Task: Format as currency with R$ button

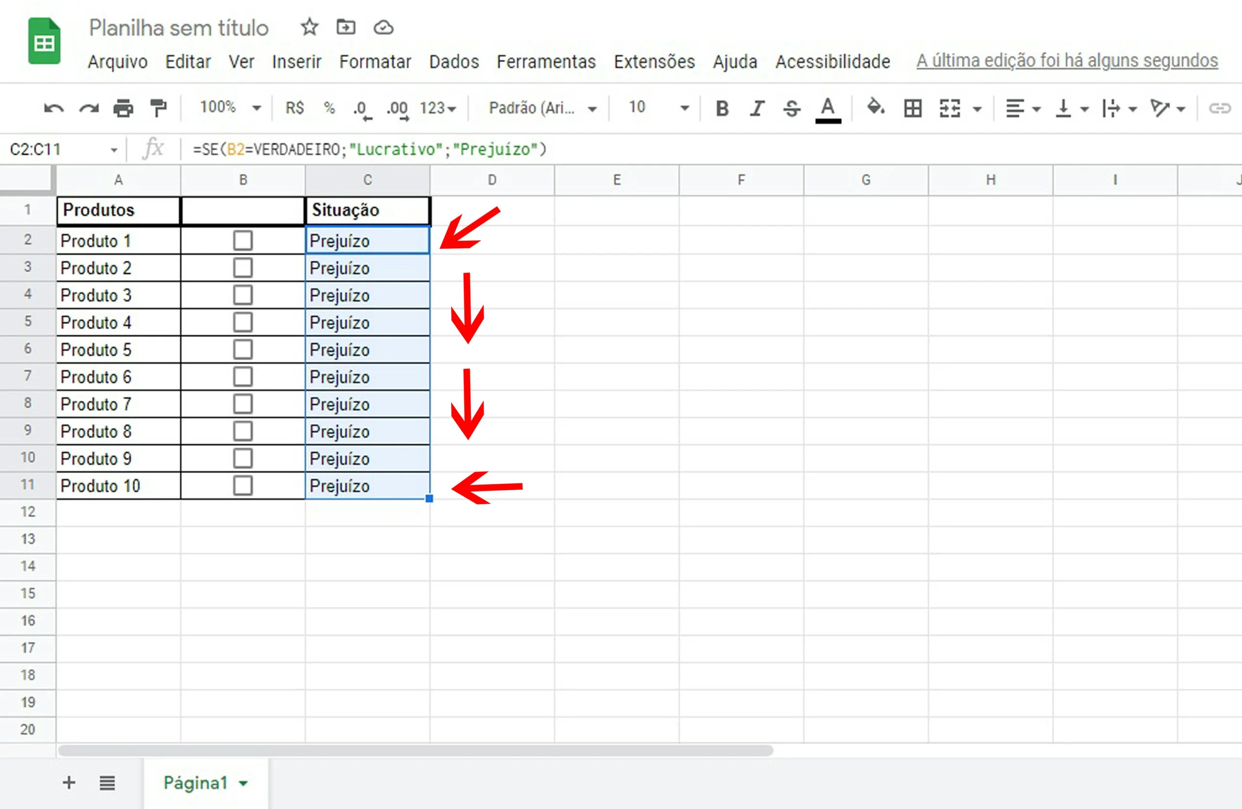Action: tap(294, 108)
